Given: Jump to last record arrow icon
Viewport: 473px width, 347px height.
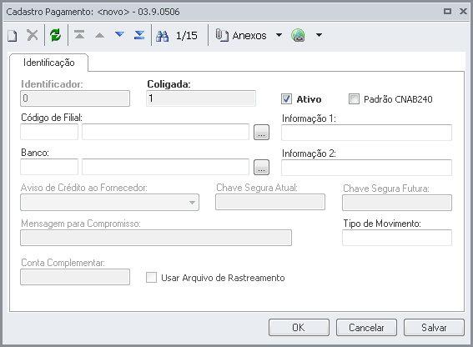Looking at the screenshot, I should pyautogui.click(x=139, y=35).
